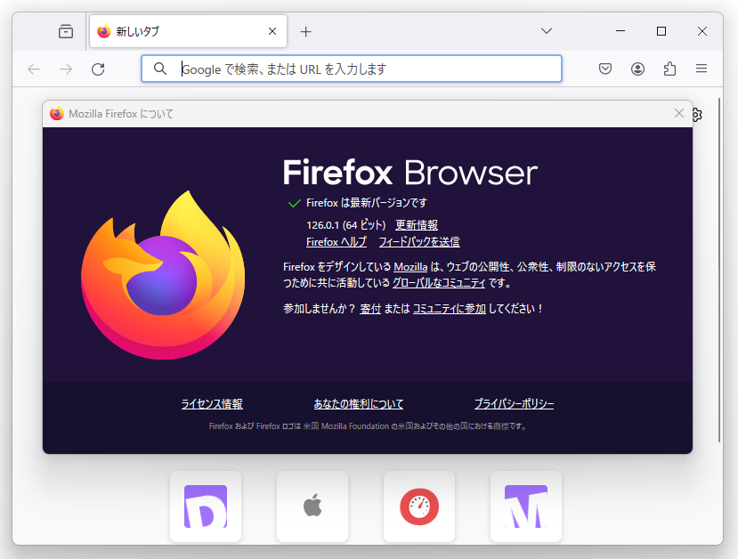Click the share/send icon near the toolbar
Screen dimensions: 738x559
669,69
